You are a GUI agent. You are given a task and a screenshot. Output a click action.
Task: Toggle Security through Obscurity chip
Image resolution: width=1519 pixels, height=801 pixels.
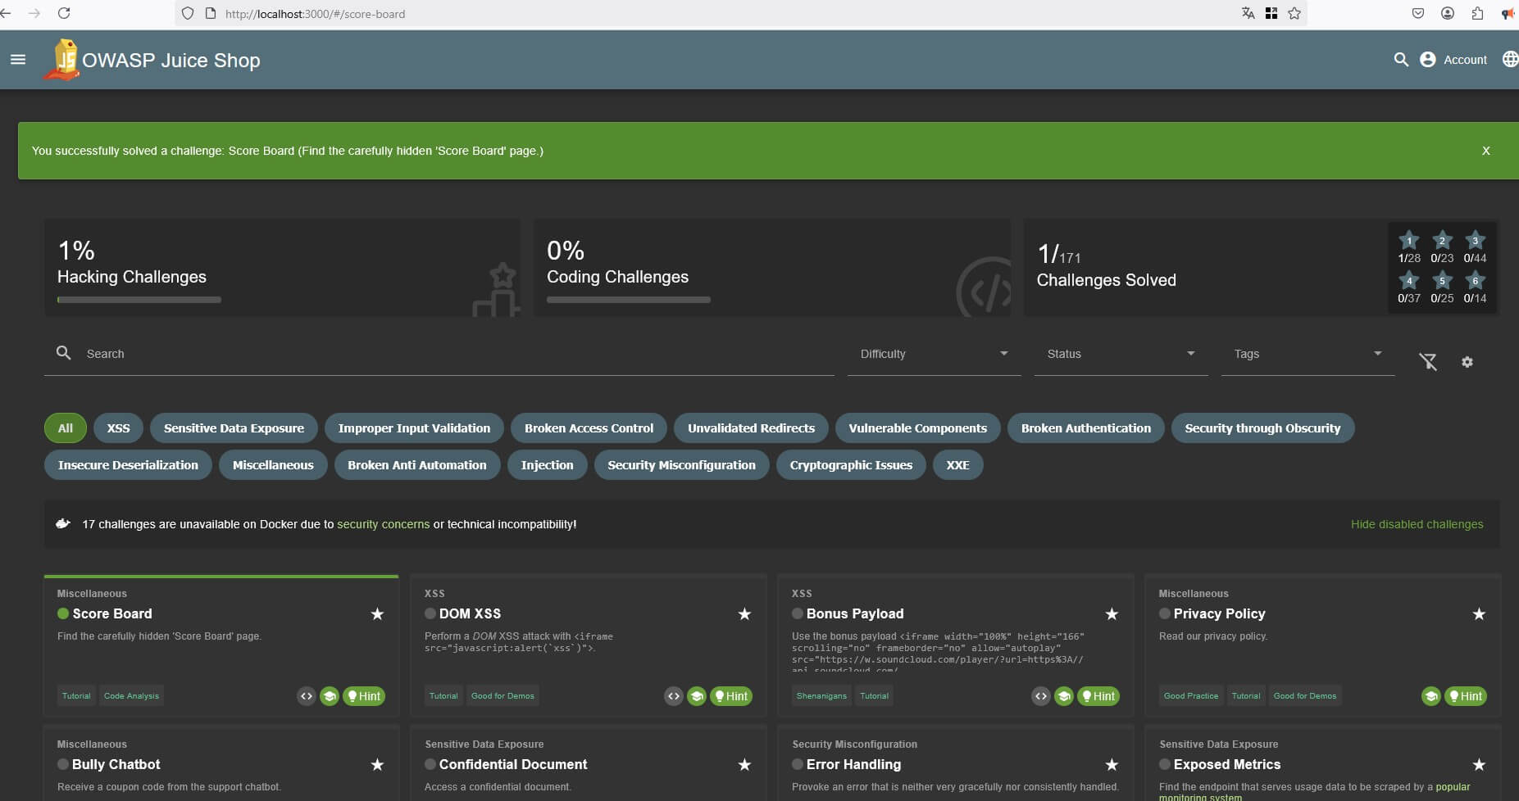(1262, 428)
